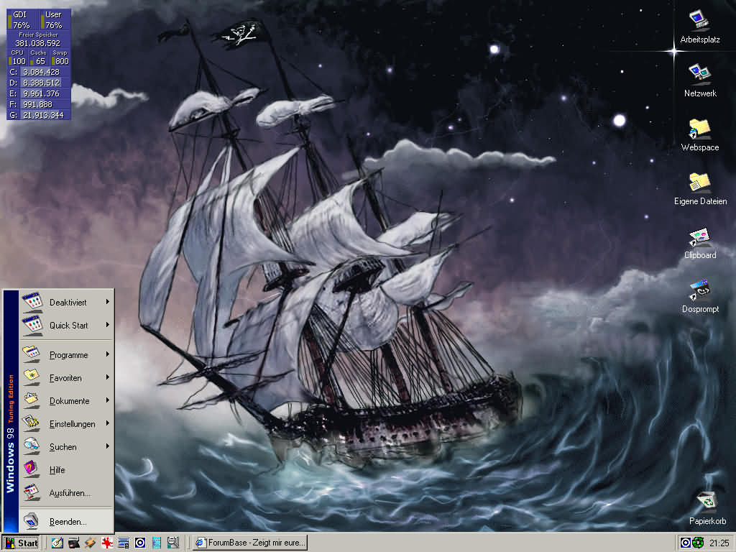Click the Beenden monitor icon

click(32, 521)
